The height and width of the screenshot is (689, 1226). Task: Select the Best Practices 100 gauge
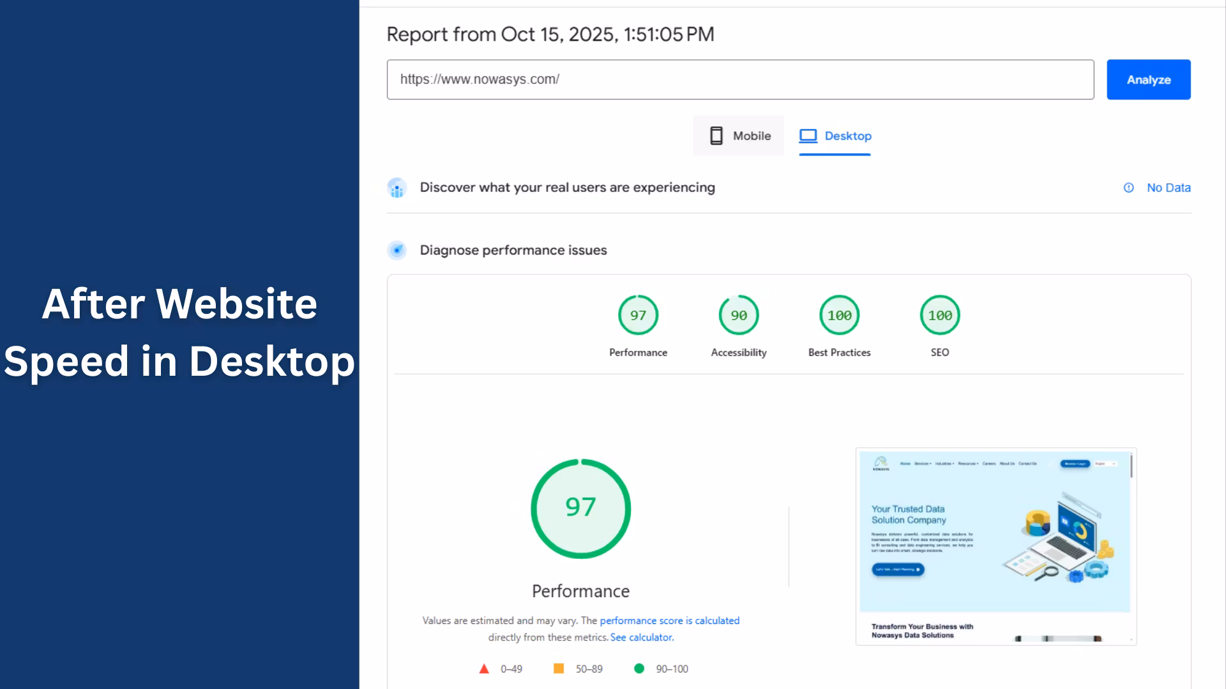839,315
